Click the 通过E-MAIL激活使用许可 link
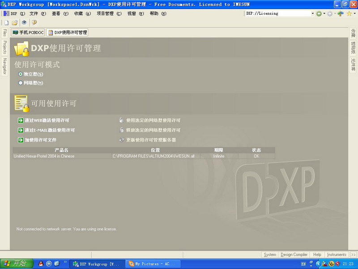358x269 pixels. click(x=50, y=130)
